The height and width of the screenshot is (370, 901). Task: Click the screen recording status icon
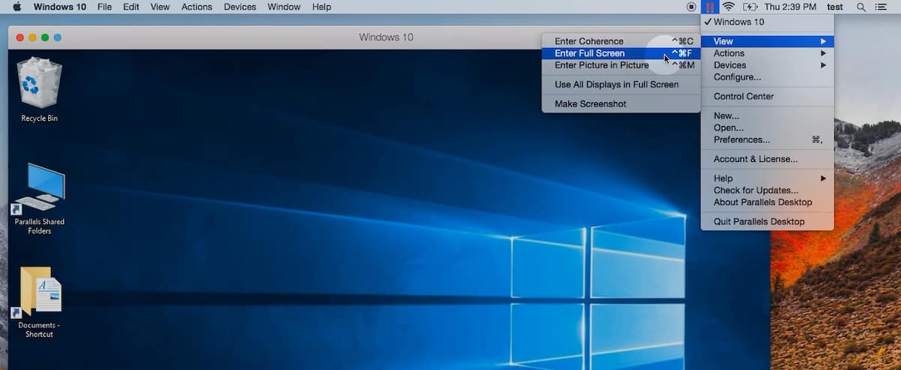tap(692, 7)
